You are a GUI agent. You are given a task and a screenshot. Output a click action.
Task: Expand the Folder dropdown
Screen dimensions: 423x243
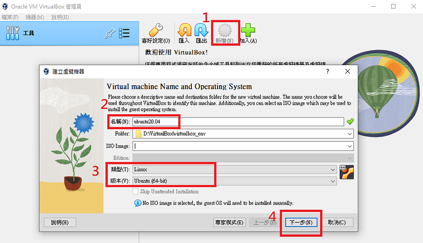(x=350, y=134)
